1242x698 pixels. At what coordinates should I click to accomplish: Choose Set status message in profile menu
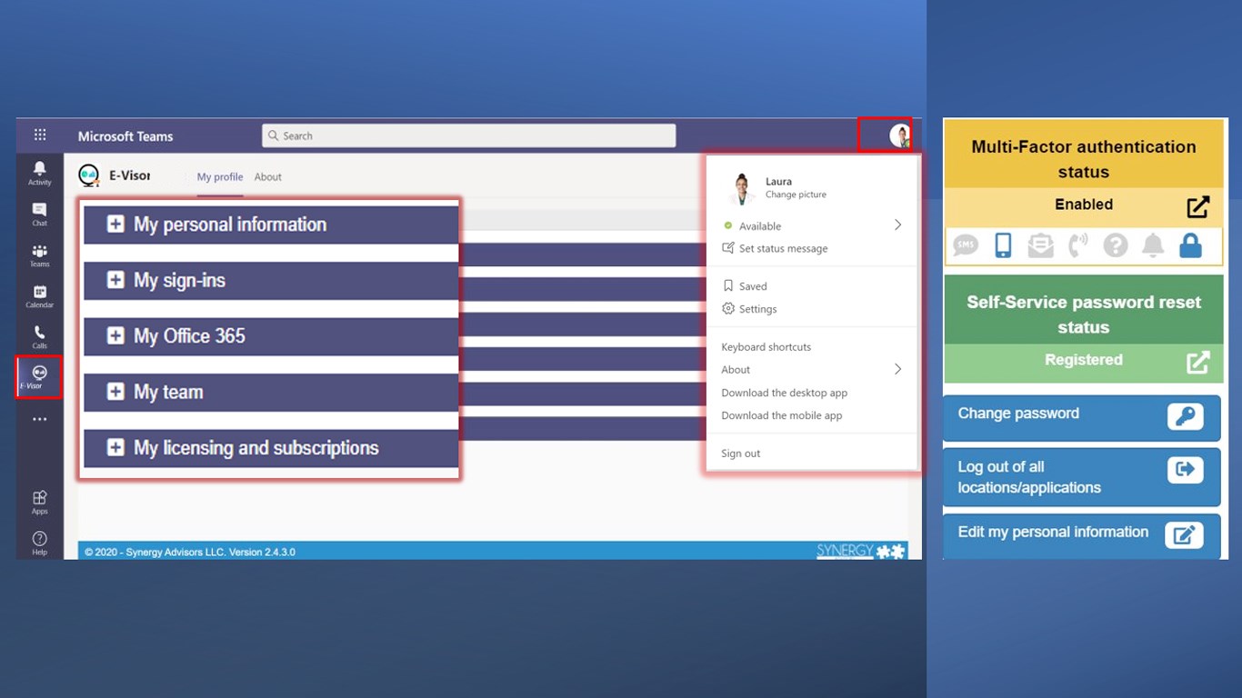coord(775,248)
